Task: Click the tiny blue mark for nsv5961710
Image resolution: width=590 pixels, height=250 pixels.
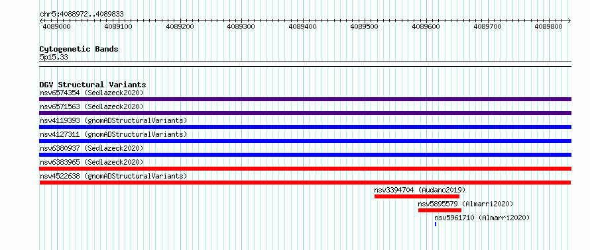Action: pyautogui.click(x=436, y=224)
